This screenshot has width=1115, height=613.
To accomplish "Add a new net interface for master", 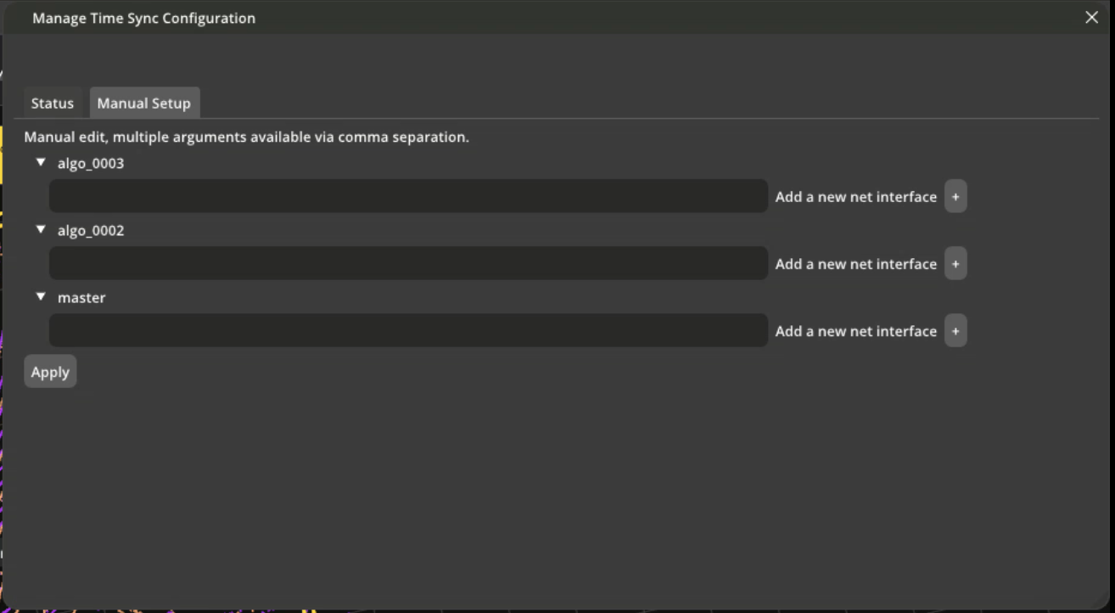I will (x=955, y=330).
